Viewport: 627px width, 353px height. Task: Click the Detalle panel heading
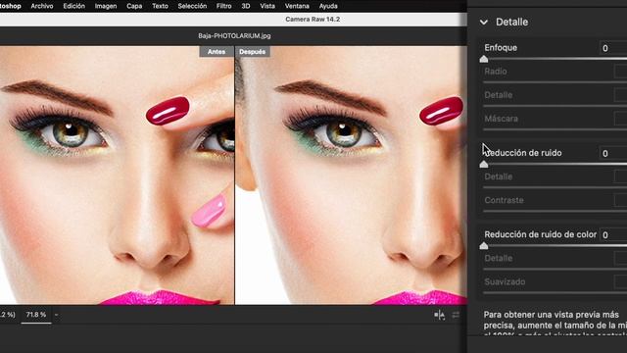point(511,22)
